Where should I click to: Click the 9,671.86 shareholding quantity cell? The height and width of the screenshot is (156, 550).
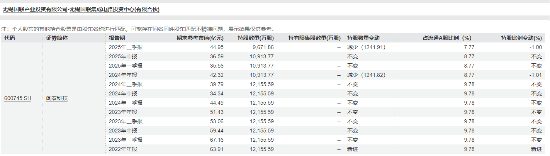click(x=263, y=47)
